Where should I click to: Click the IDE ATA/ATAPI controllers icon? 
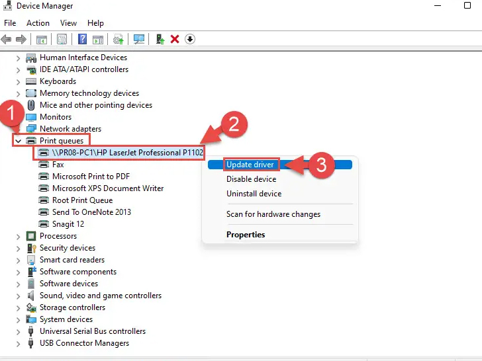tap(31, 69)
